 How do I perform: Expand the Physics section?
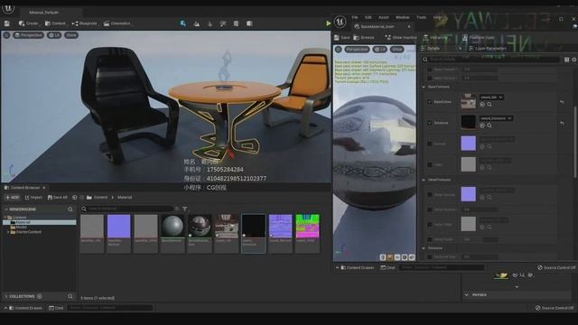[x=467, y=295]
